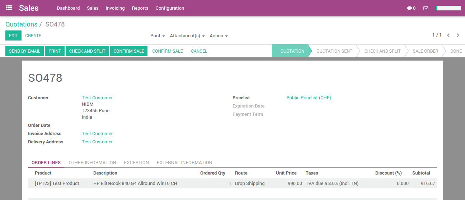Click the green Print button
Image resolution: width=465 pixels, height=200 pixels.
55,51
